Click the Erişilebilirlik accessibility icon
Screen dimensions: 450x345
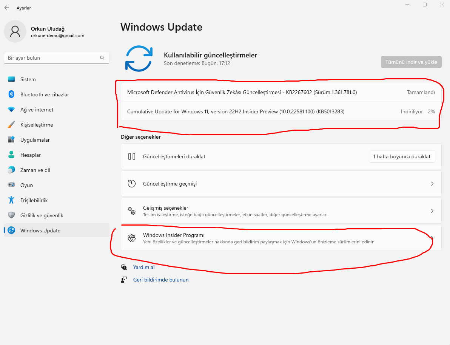11,200
